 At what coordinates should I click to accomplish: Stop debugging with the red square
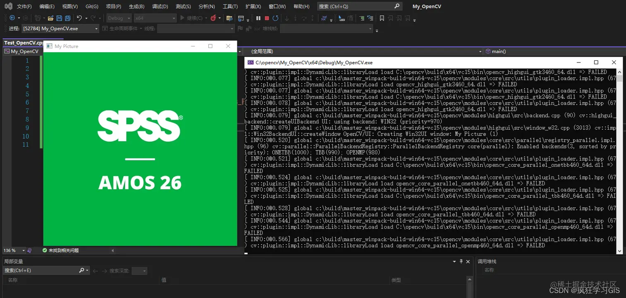pyautogui.click(x=267, y=18)
